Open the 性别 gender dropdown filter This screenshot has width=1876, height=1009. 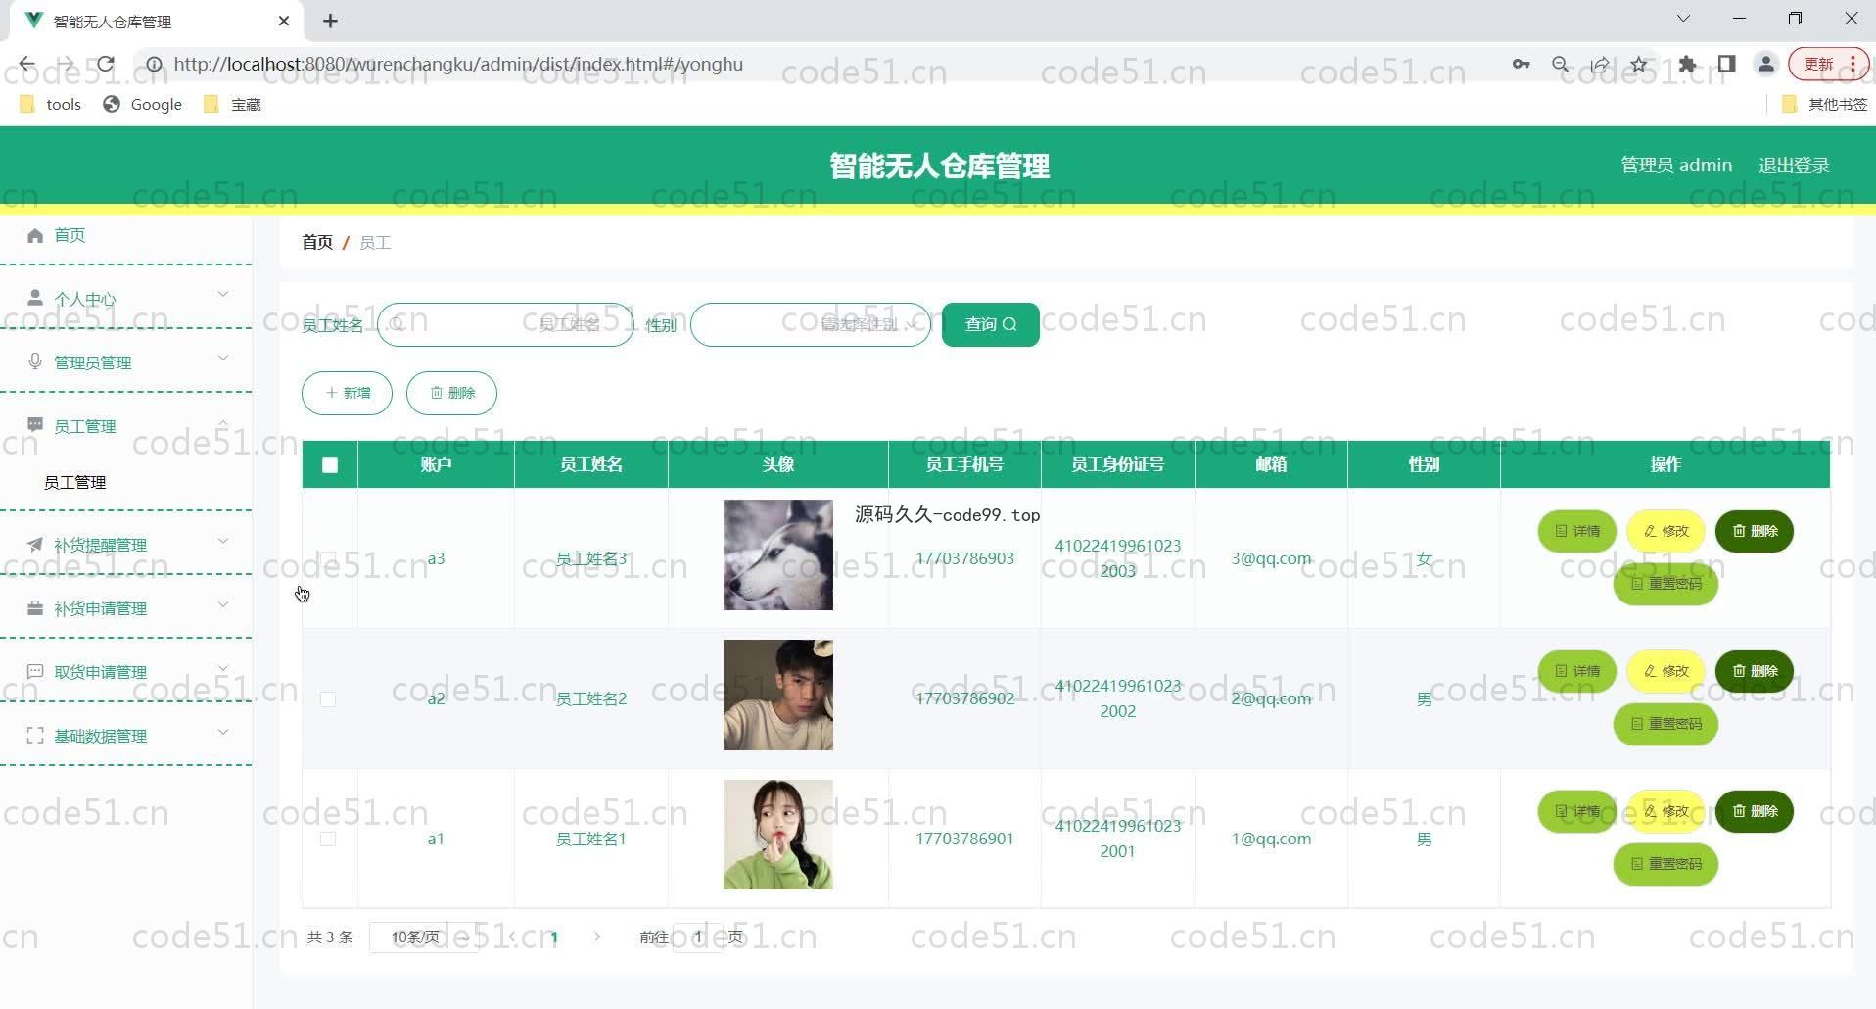coord(810,324)
